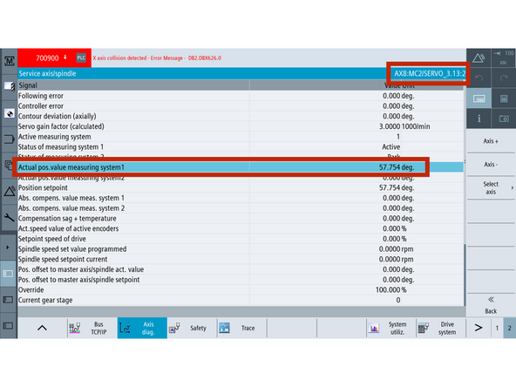Select the Controller error row
This screenshot has height=387, width=516.
point(241,106)
